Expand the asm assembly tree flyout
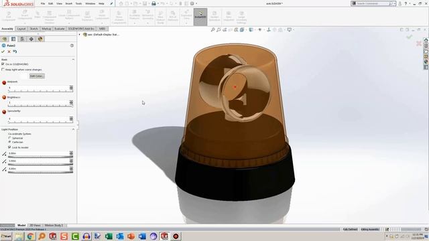 pos(80,35)
